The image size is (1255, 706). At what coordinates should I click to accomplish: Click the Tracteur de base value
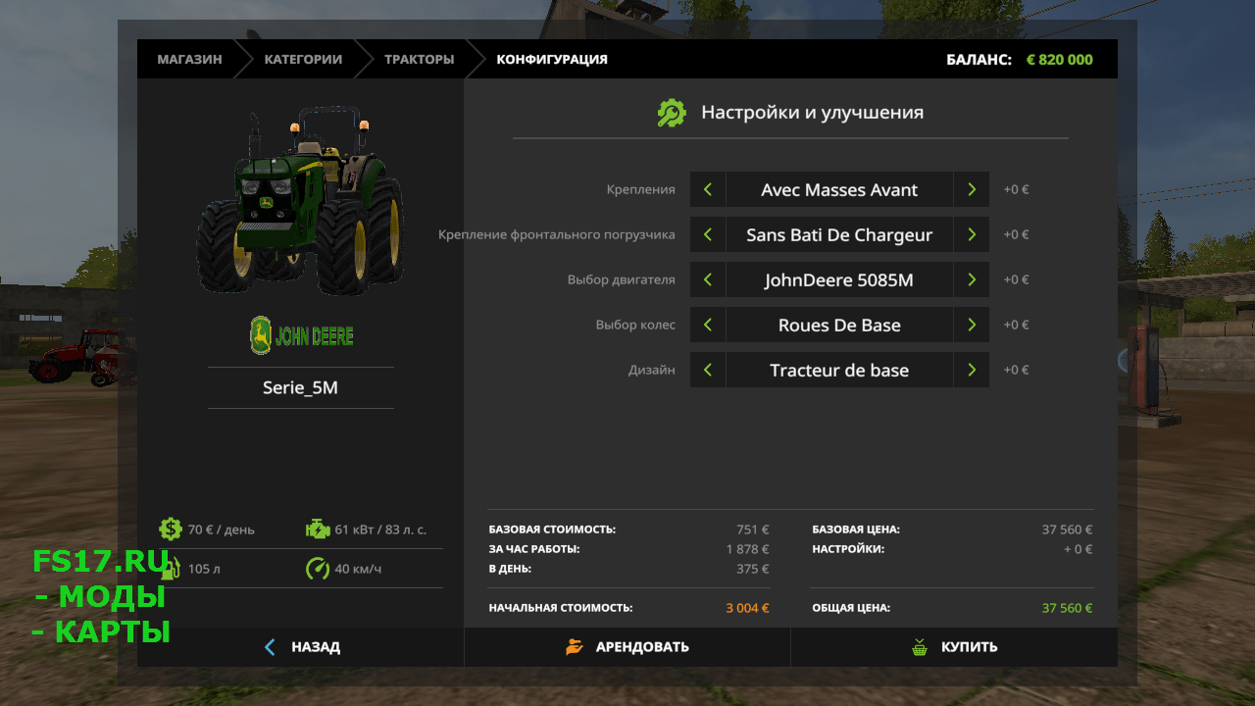pos(839,370)
